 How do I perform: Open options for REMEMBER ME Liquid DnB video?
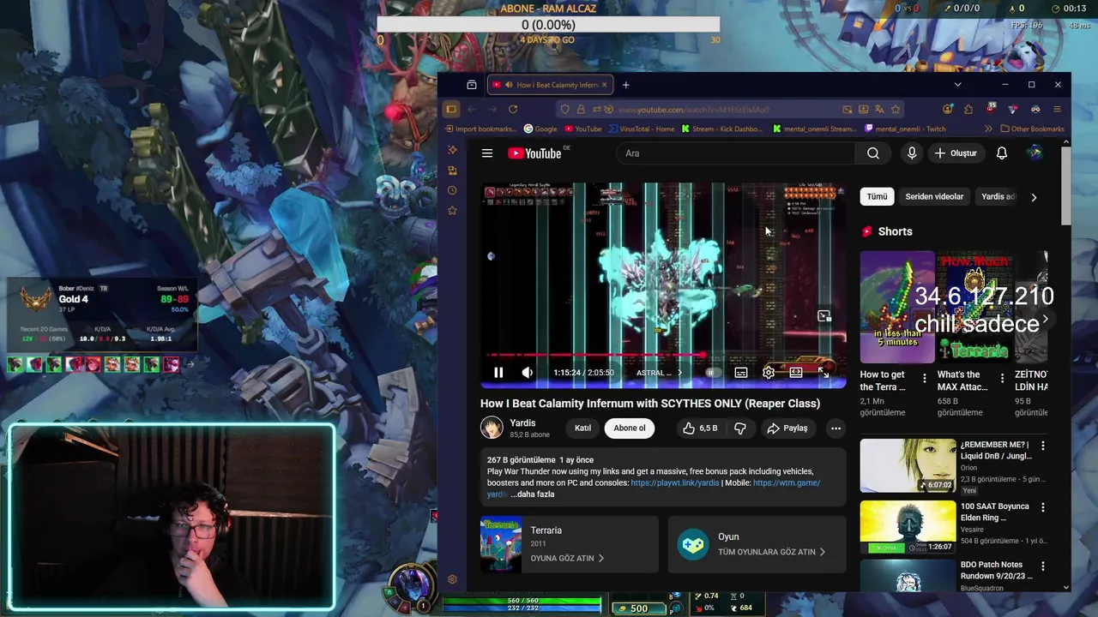coord(1043,446)
